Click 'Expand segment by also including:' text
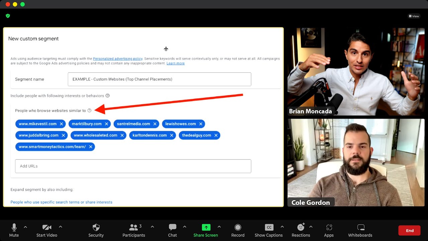The image size is (428, 241). [x=42, y=189]
